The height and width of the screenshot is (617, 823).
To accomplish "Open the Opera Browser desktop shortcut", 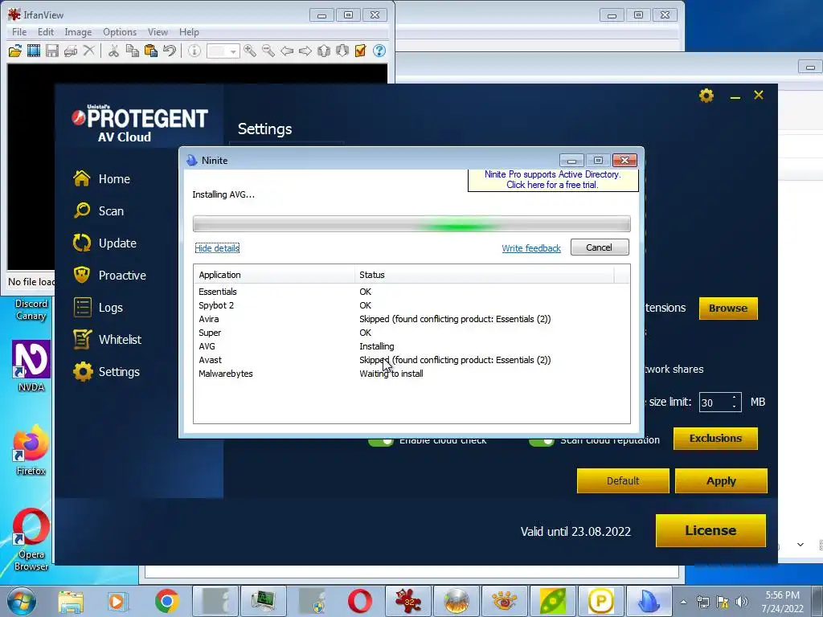I will tap(31, 539).
